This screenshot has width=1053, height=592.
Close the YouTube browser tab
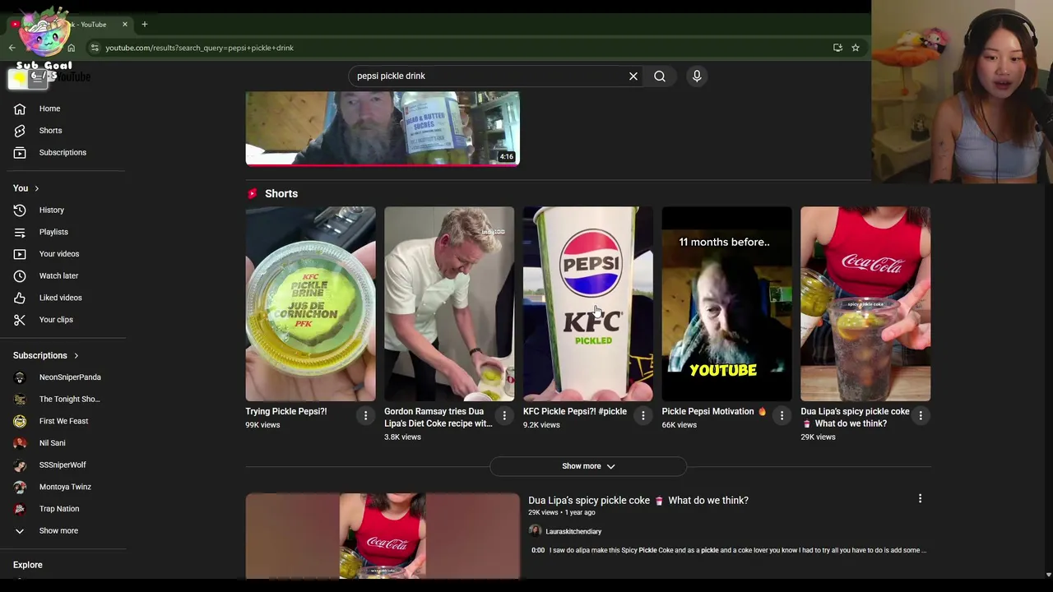124,25
